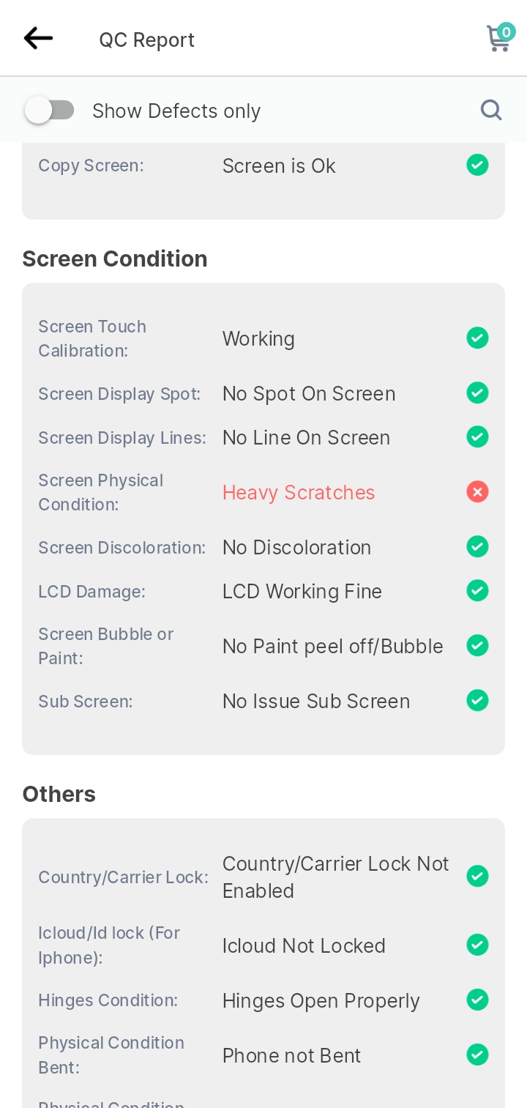The height and width of the screenshot is (1108, 527).
Task: Tap green check for No Spot On Screen
Action: coord(477,393)
